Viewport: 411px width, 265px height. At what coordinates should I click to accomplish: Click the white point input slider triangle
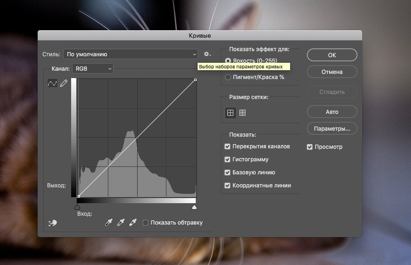click(194, 207)
